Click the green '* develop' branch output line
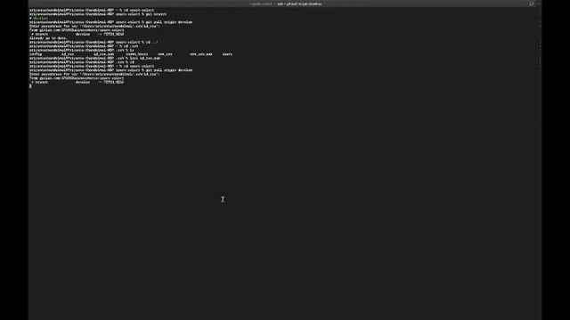The image size is (570, 320). (x=39, y=18)
